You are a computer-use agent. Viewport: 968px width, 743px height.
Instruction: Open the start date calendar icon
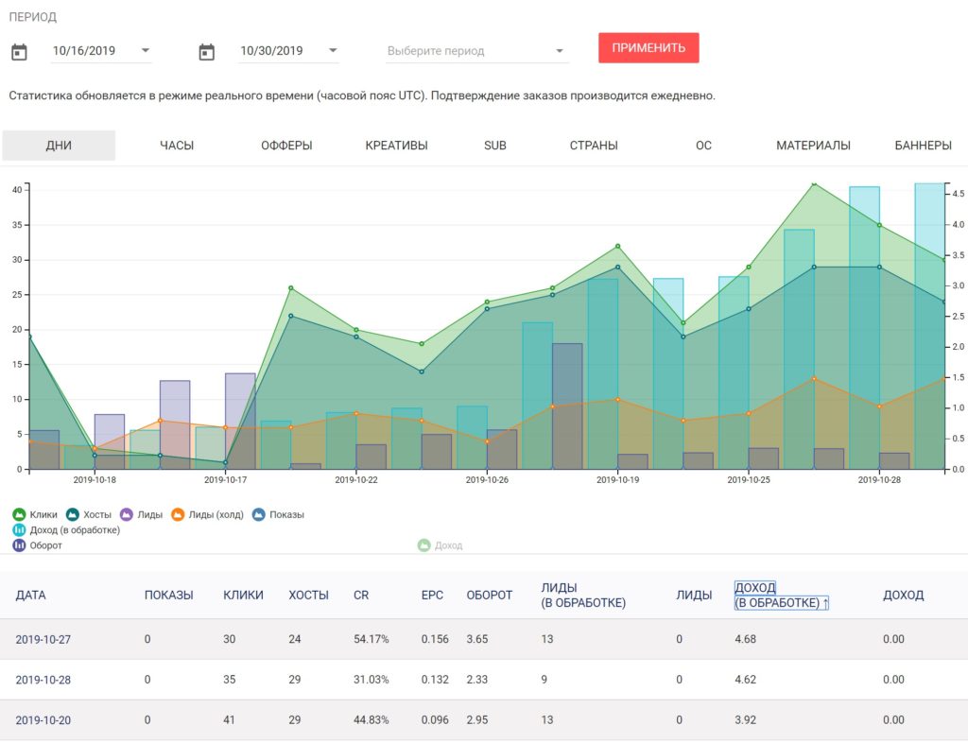(19, 52)
